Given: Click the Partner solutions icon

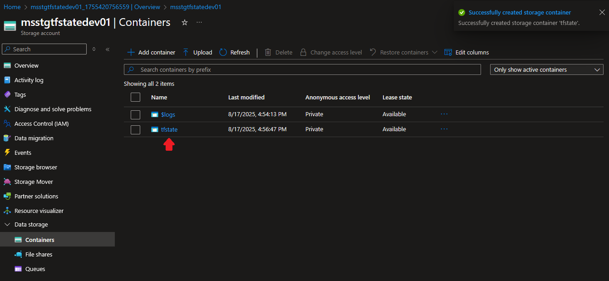Looking at the screenshot, I should (x=7, y=196).
